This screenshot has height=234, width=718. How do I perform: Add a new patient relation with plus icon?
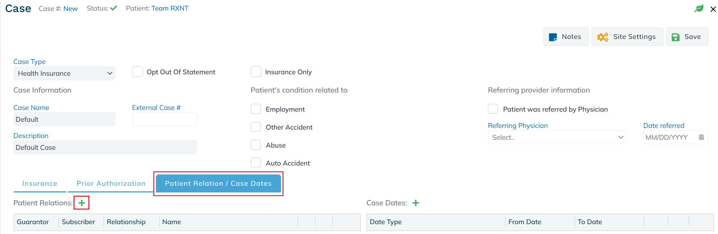82,203
